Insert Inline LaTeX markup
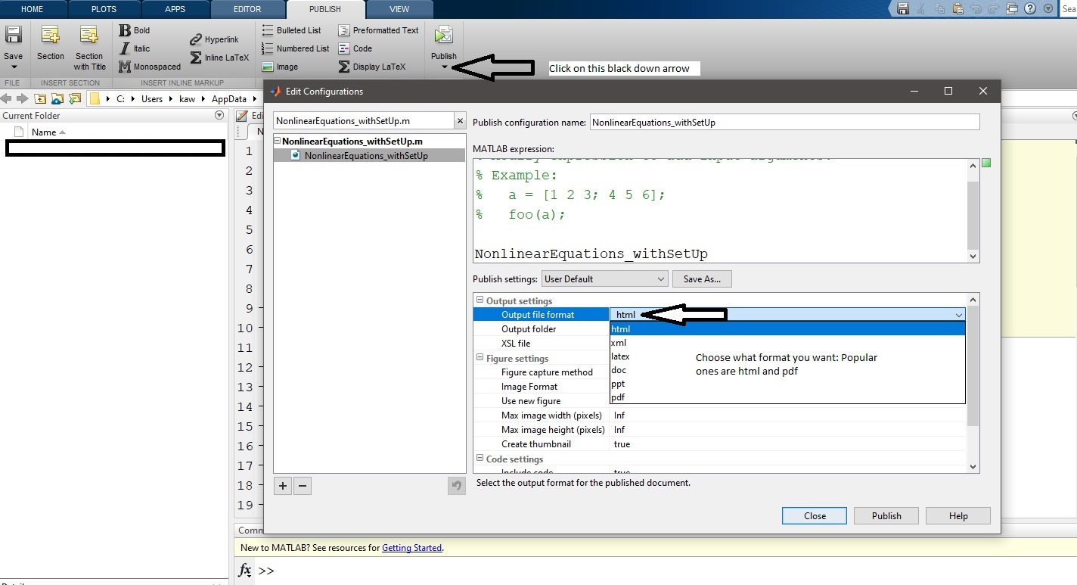Image resolution: width=1077 pixels, height=585 pixels. coord(219,58)
